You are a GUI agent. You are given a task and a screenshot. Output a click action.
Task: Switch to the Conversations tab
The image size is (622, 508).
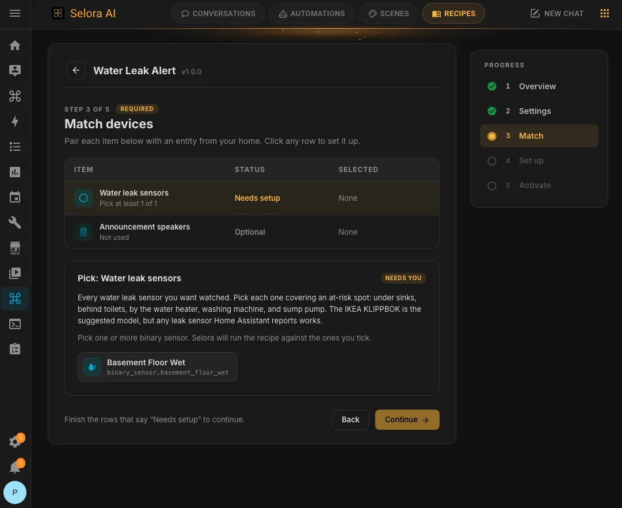[218, 13]
